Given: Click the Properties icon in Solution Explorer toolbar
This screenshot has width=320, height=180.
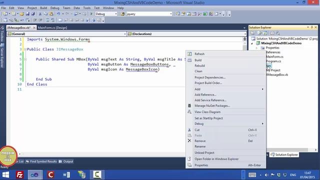Looking at the screenshot, I should pyautogui.click(x=252, y=33).
